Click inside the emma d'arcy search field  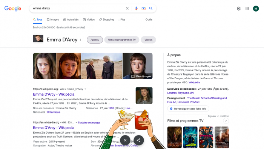coord(77,8)
